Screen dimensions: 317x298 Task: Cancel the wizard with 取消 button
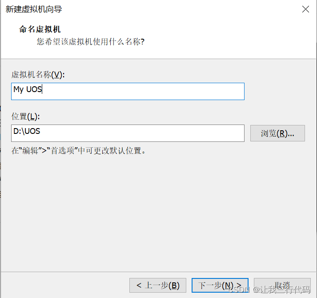[282, 285]
